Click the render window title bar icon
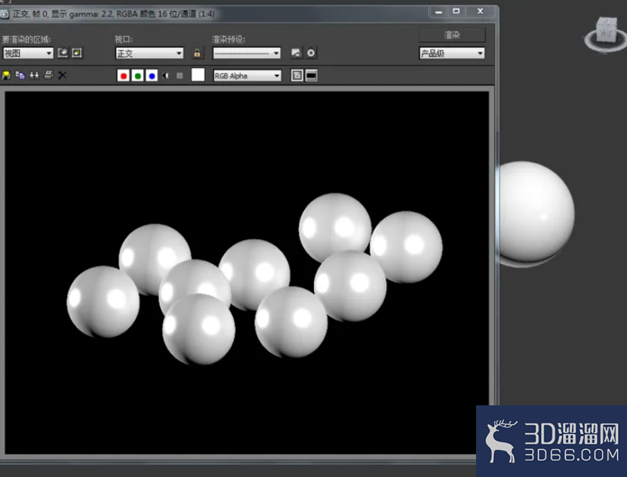 5,14
